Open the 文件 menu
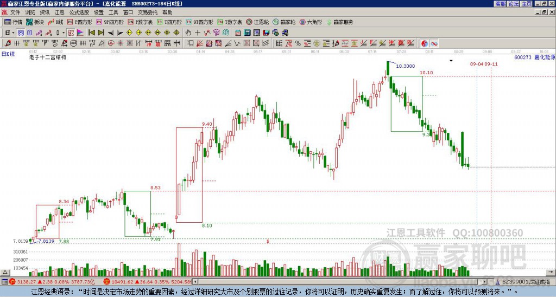556x297 pixels. pos(15,12)
